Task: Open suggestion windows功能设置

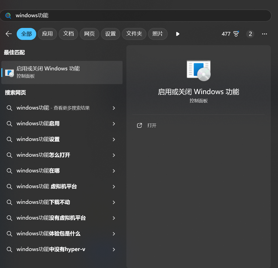Action: tap(61, 139)
